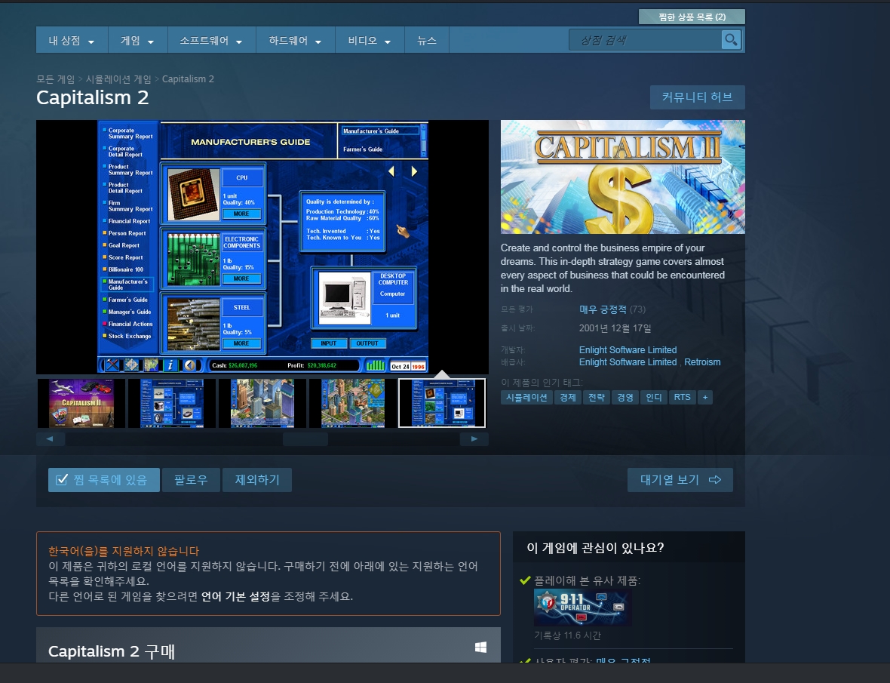This screenshot has width=890, height=683.
Task: Select the highlighted fifth screenshot thumbnail
Action: [x=442, y=403]
